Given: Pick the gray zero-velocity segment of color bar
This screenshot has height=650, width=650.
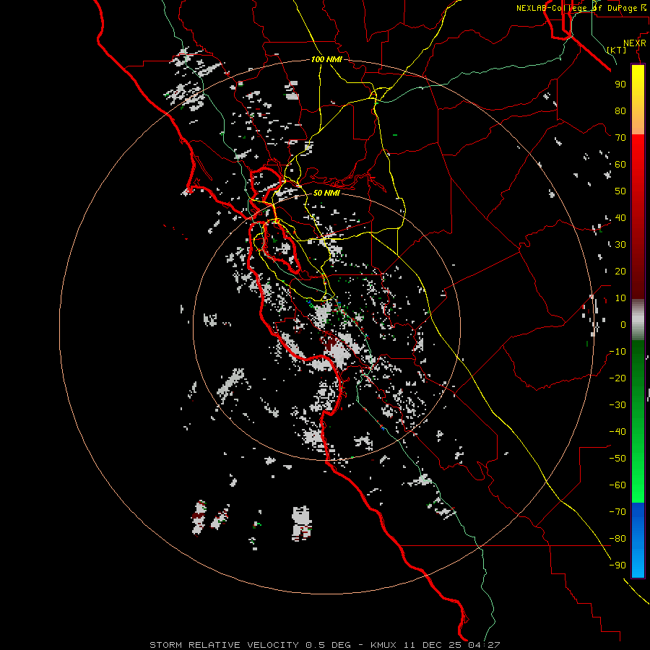Looking at the screenshot, I should tap(638, 320).
